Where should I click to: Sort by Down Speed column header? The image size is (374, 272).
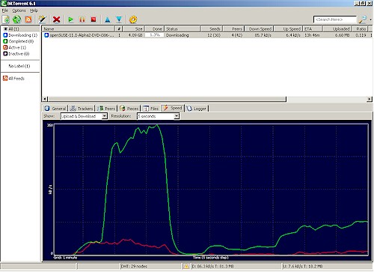click(259, 28)
